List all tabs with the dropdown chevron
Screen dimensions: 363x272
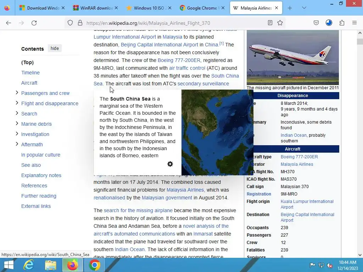(x=304, y=8)
